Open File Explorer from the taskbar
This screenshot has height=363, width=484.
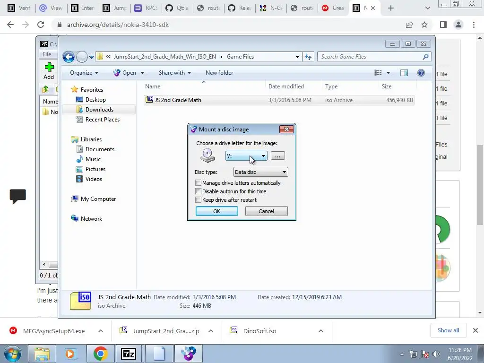point(42,354)
